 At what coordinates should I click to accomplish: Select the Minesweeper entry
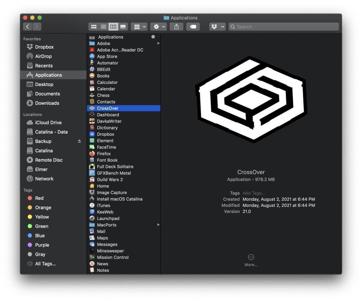(x=124, y=251)
